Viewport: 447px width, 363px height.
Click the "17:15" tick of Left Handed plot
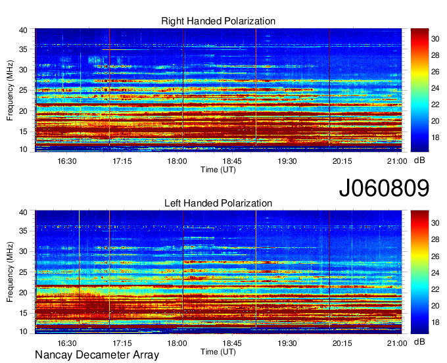(x=122, y=343)
